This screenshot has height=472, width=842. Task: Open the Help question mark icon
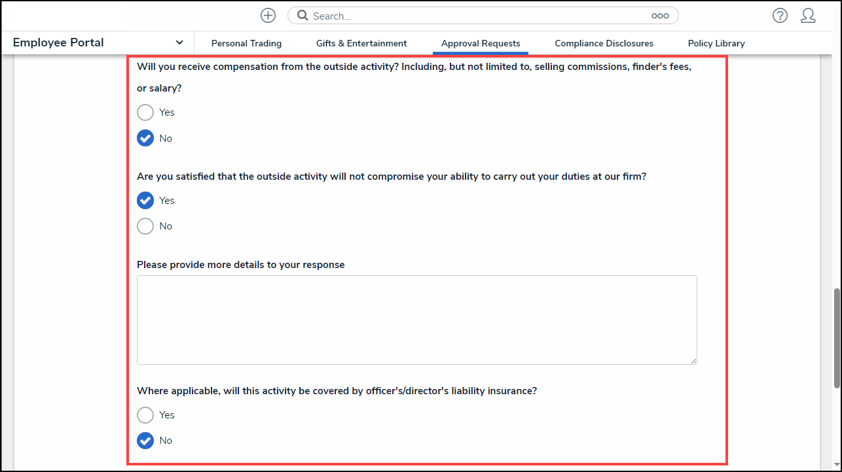[780, 15]
